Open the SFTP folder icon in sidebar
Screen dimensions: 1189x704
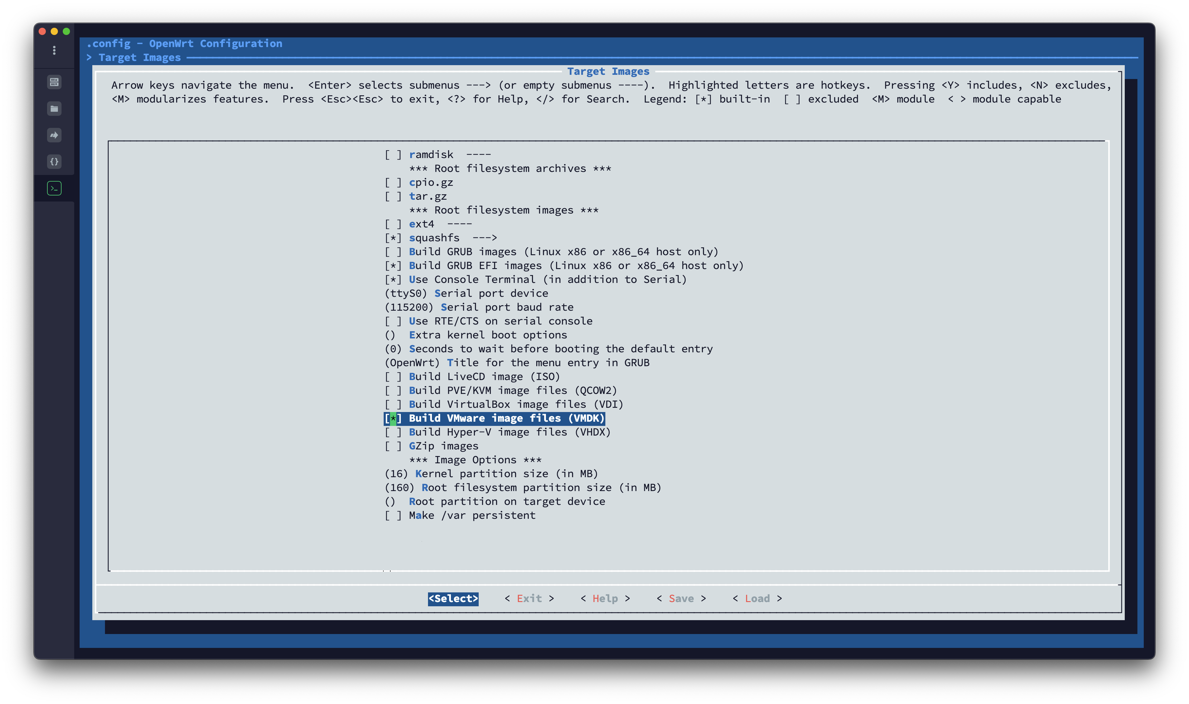[x=54, y=109]
